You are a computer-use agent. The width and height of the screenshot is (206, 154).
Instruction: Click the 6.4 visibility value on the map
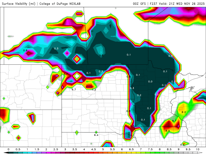pos(96,135)
